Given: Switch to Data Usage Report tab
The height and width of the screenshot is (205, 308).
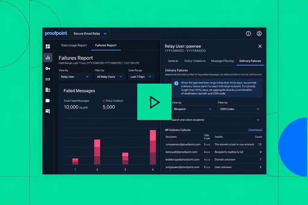Looking at the screenshot, I should point(74,45).
